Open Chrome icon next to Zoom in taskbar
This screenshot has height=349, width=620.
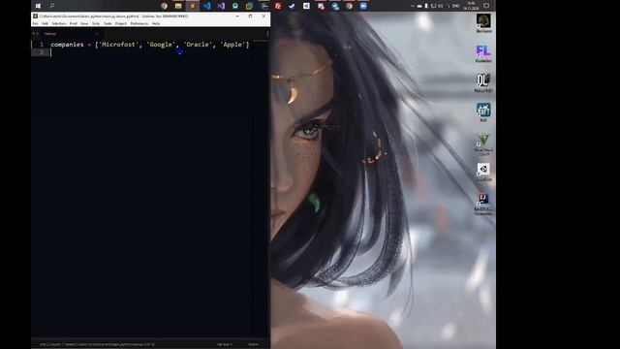pyautogui.click(x=349, y=6)
